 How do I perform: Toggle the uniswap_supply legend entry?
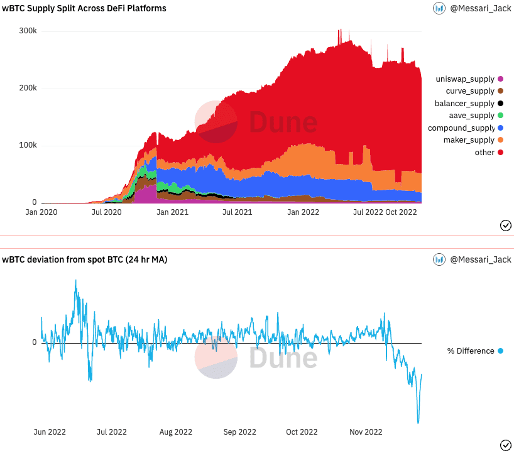[469, 79]
